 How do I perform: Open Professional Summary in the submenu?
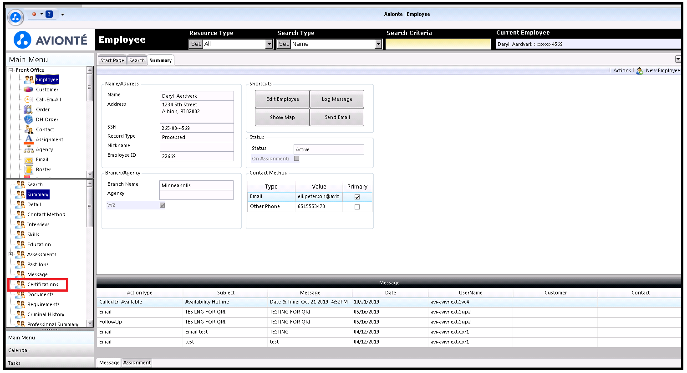point(53,324)
